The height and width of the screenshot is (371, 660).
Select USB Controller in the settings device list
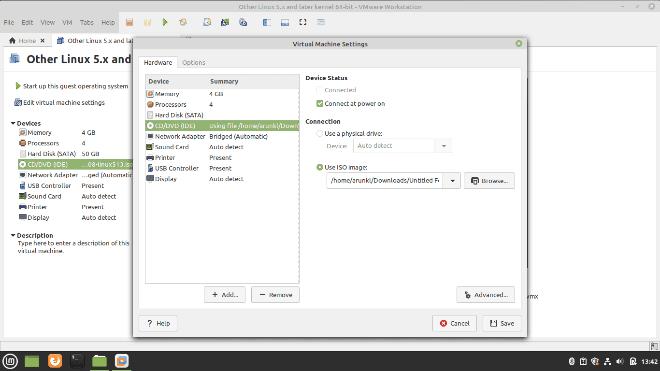(x=222, y=168)
